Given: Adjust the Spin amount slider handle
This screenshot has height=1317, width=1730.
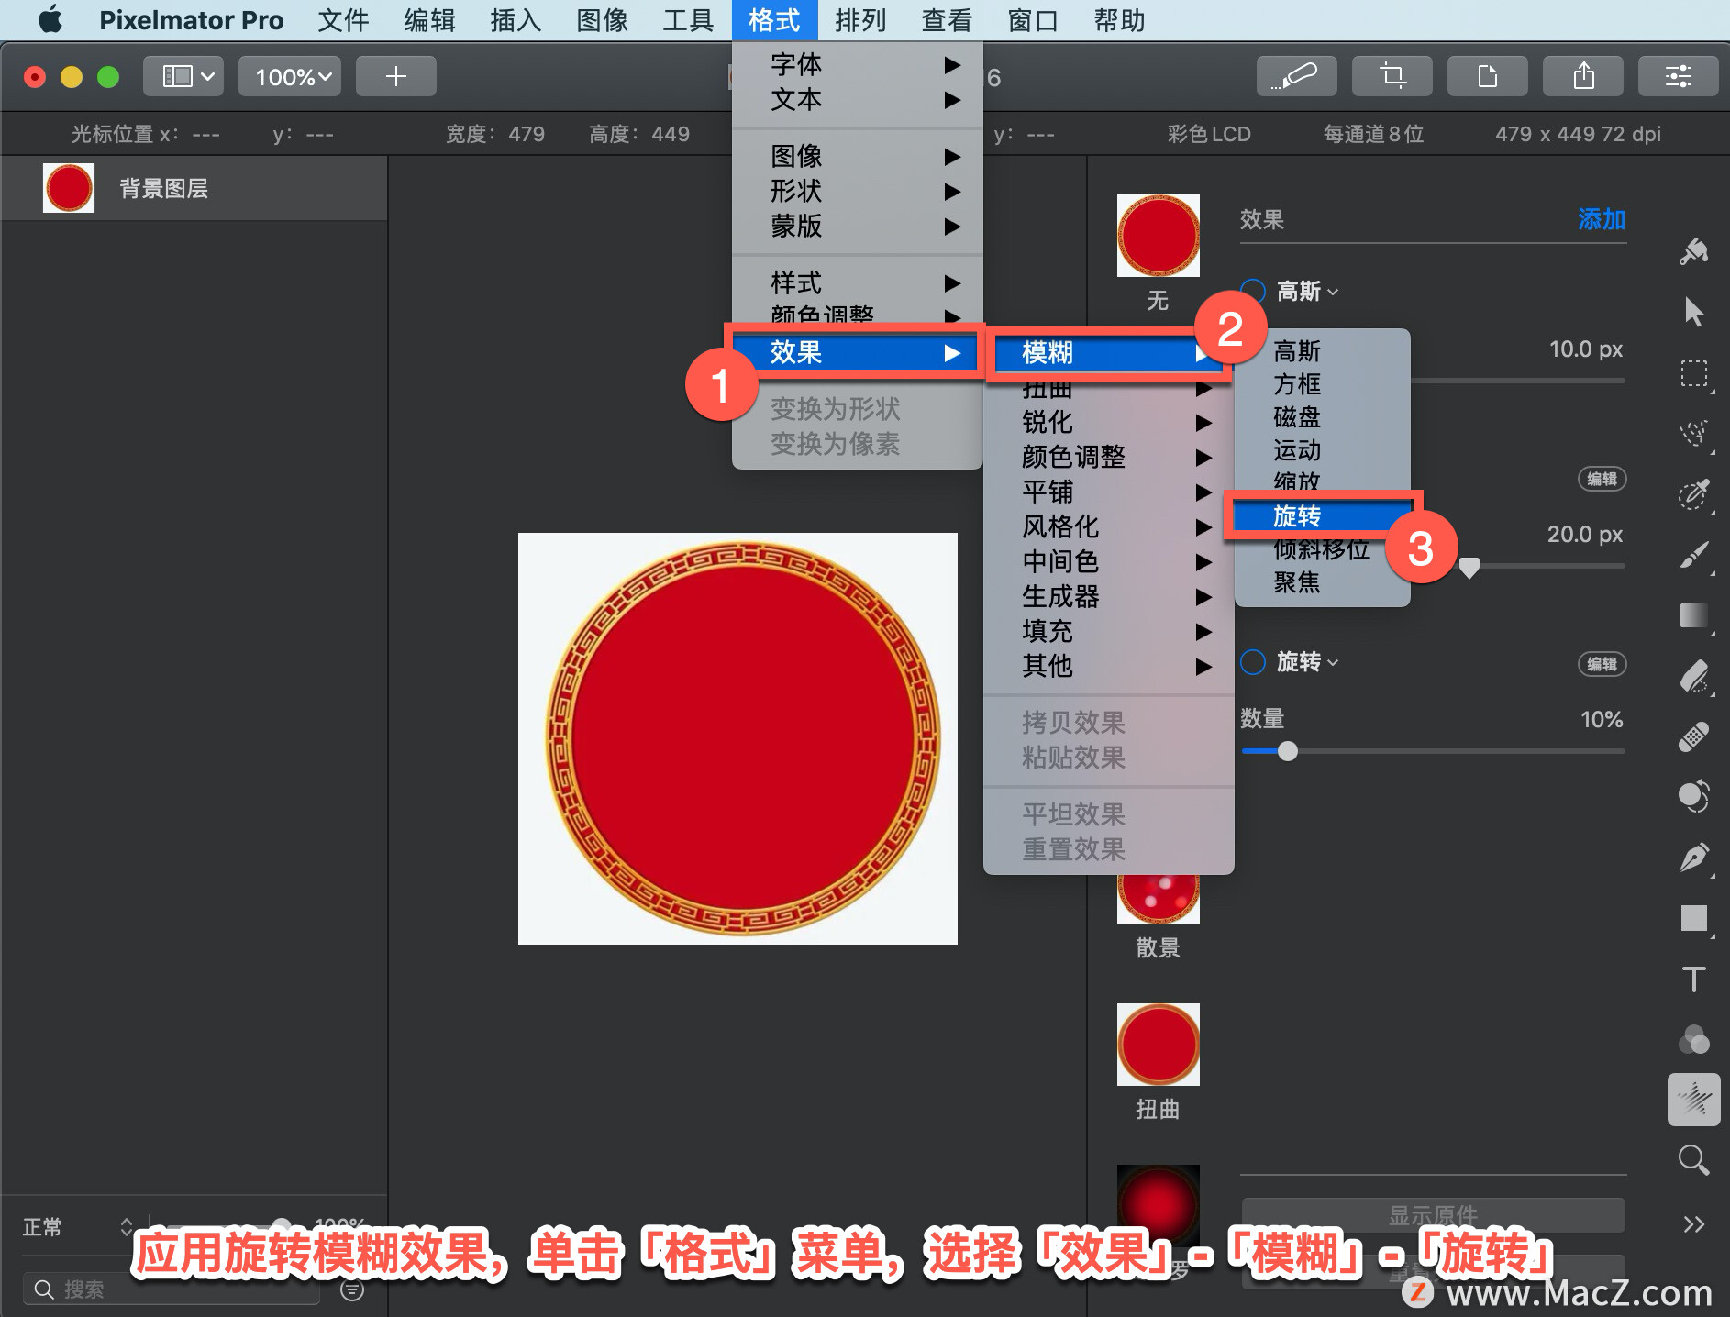Looking at the screenshot, I should (x=1288, y=751).
